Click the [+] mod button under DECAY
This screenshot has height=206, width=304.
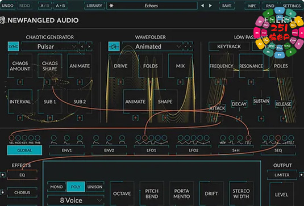[239, 119]
